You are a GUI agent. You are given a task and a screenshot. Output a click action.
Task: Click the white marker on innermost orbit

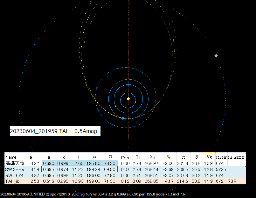click(x=135, y=102)
